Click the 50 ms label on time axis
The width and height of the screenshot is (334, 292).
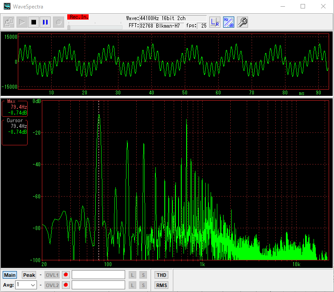(185, 93)
